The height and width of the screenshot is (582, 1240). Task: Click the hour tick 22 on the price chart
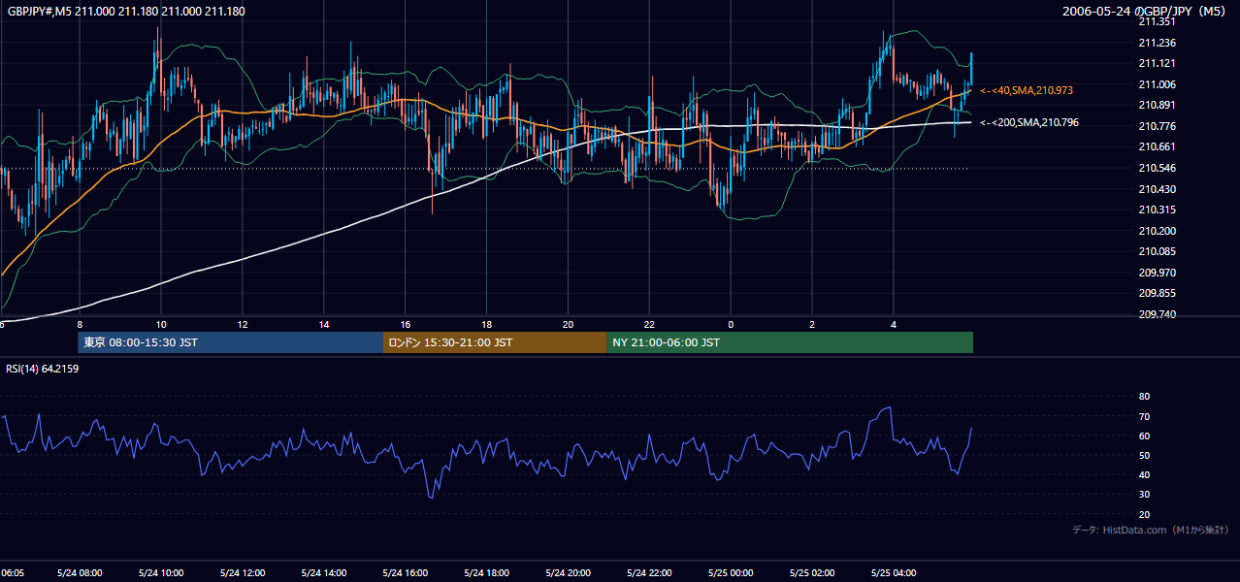(x=649, y=324)
